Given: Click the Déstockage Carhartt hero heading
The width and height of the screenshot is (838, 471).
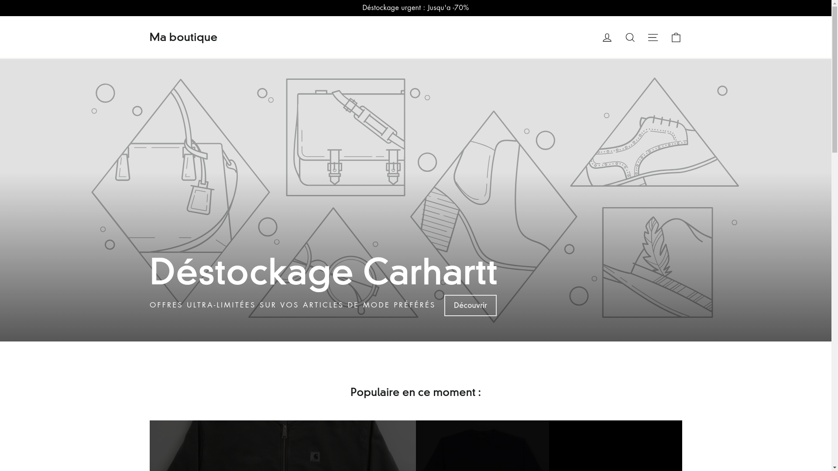Looking at the screenshot, I should click(323, 273).
